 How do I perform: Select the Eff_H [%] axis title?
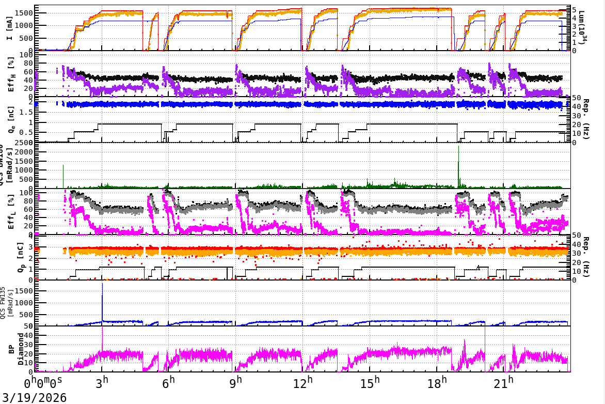pos(11,74)
